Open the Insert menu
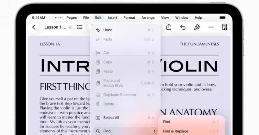Image resolution: width=259 pixels, height=135 pixels. pyautogui.click(x=112, y=18)
